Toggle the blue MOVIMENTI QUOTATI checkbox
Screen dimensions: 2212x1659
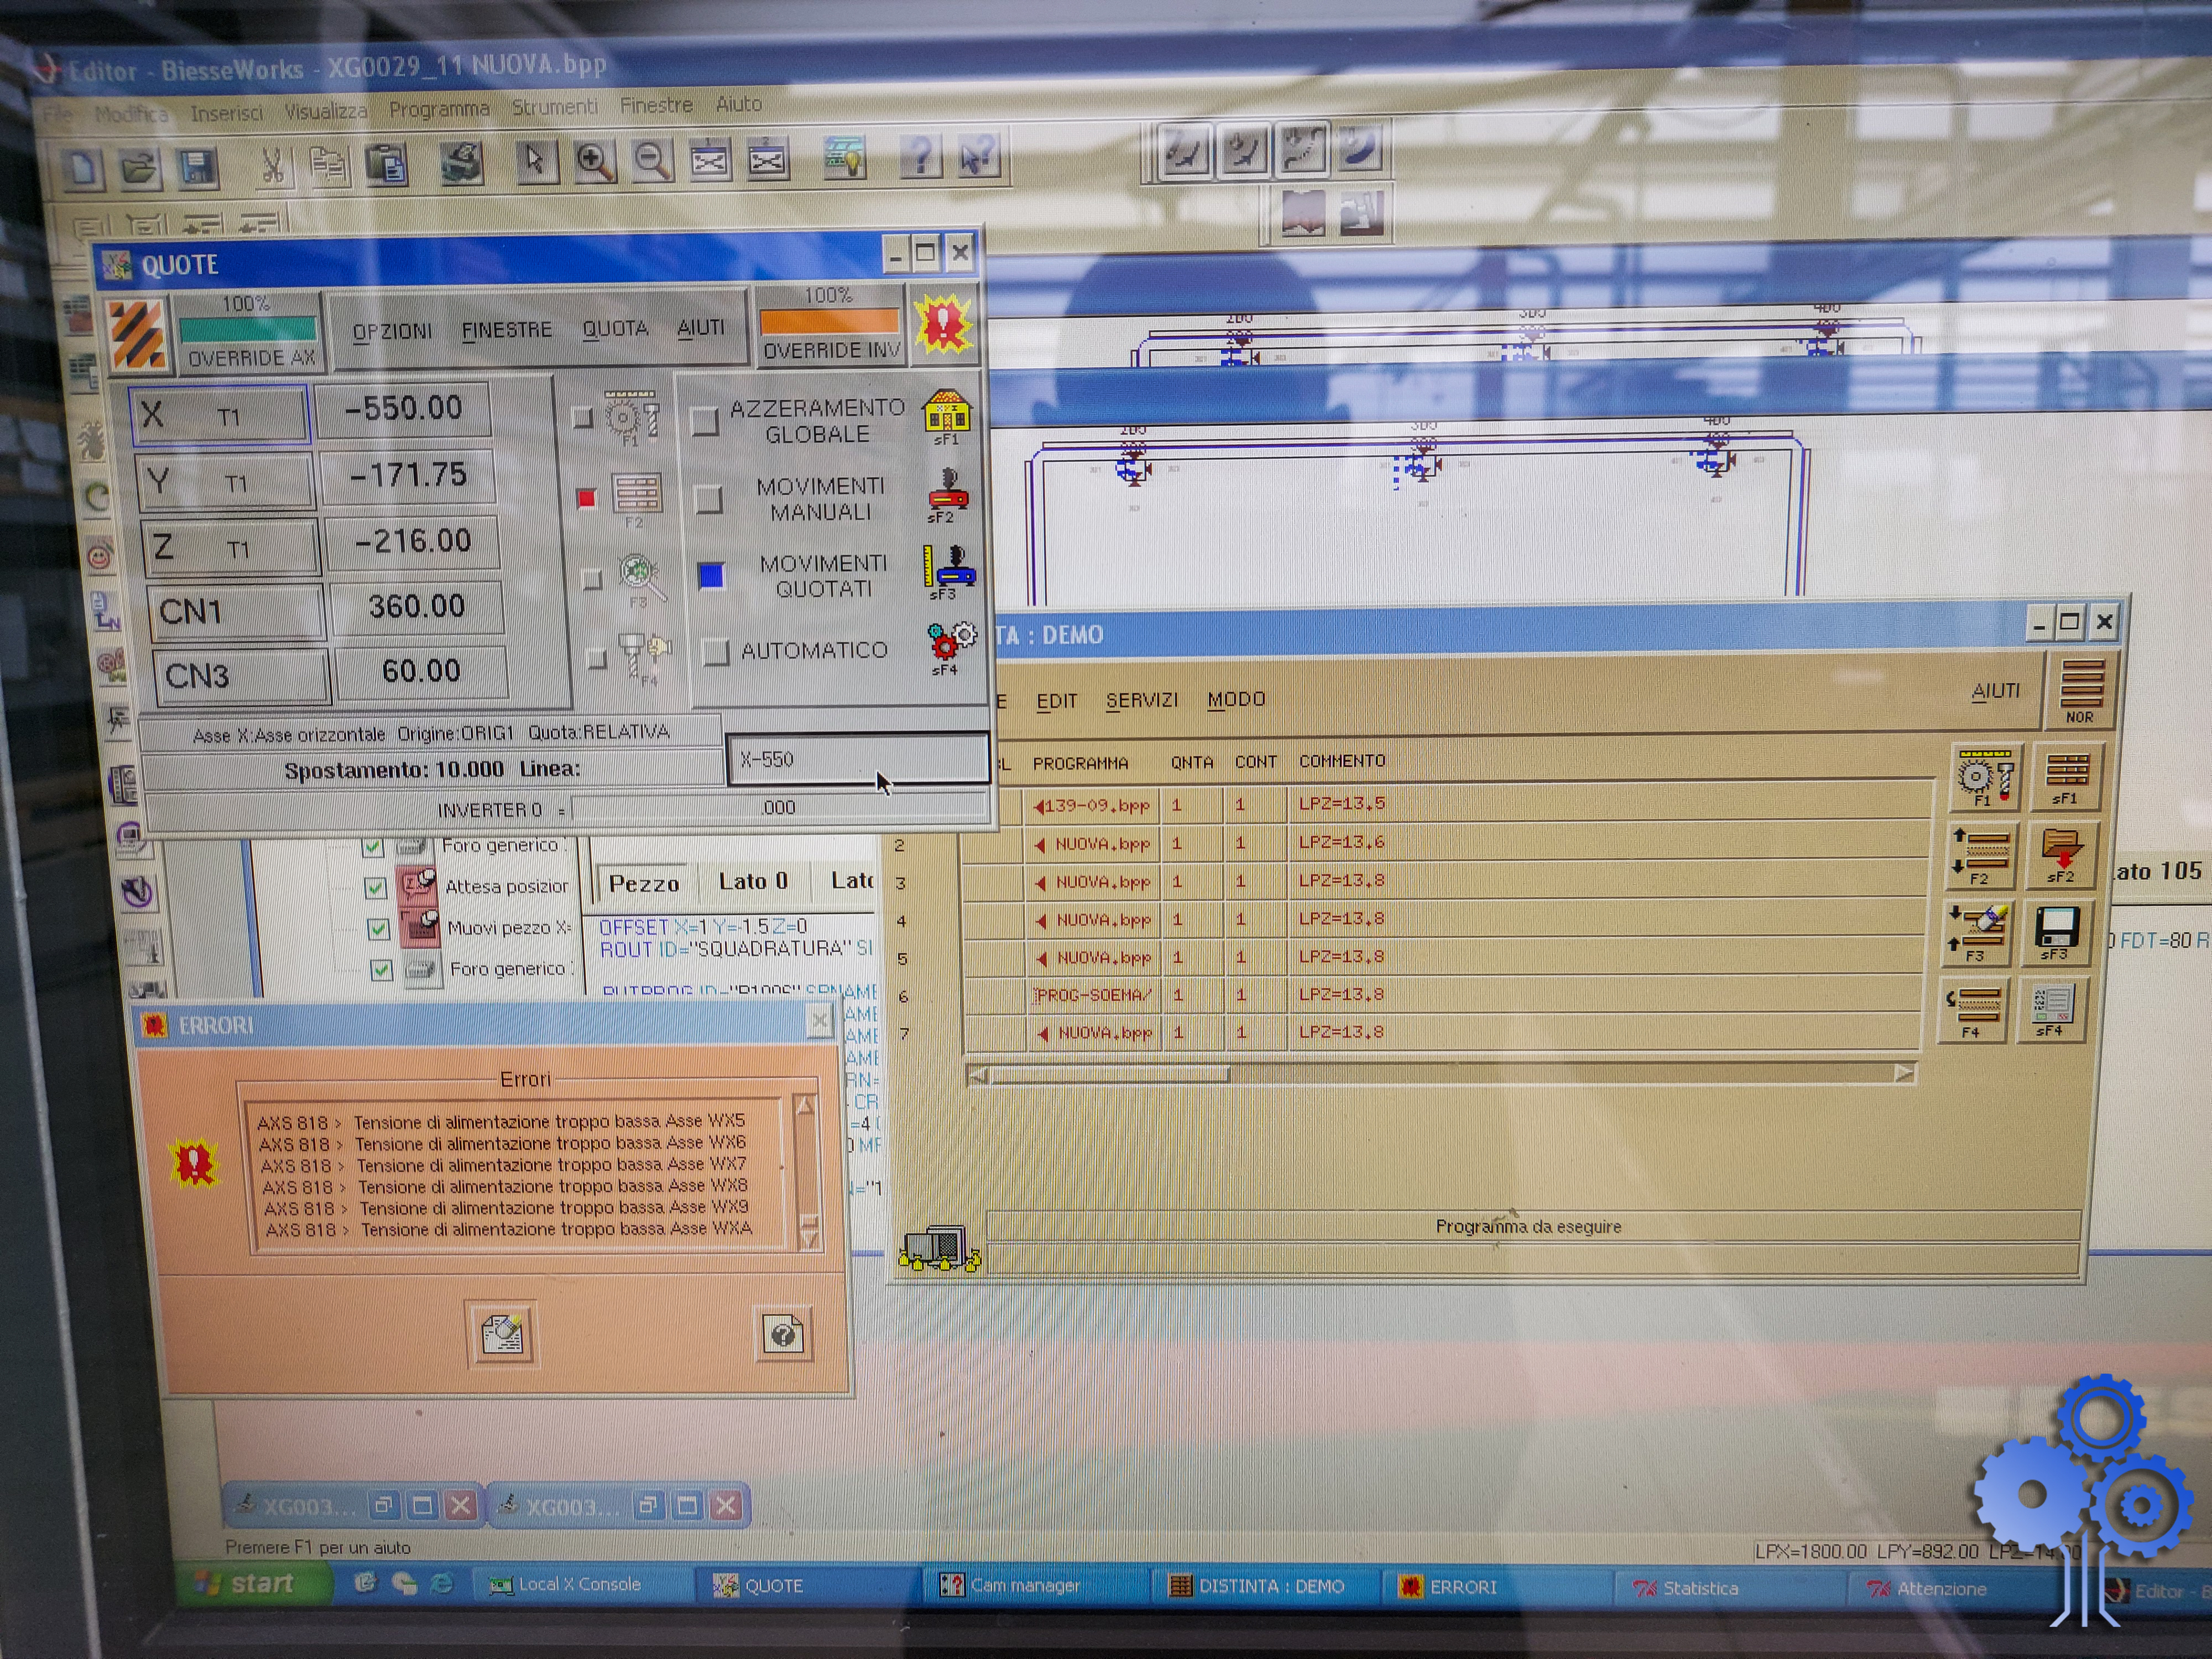click(x=711, y=576)
